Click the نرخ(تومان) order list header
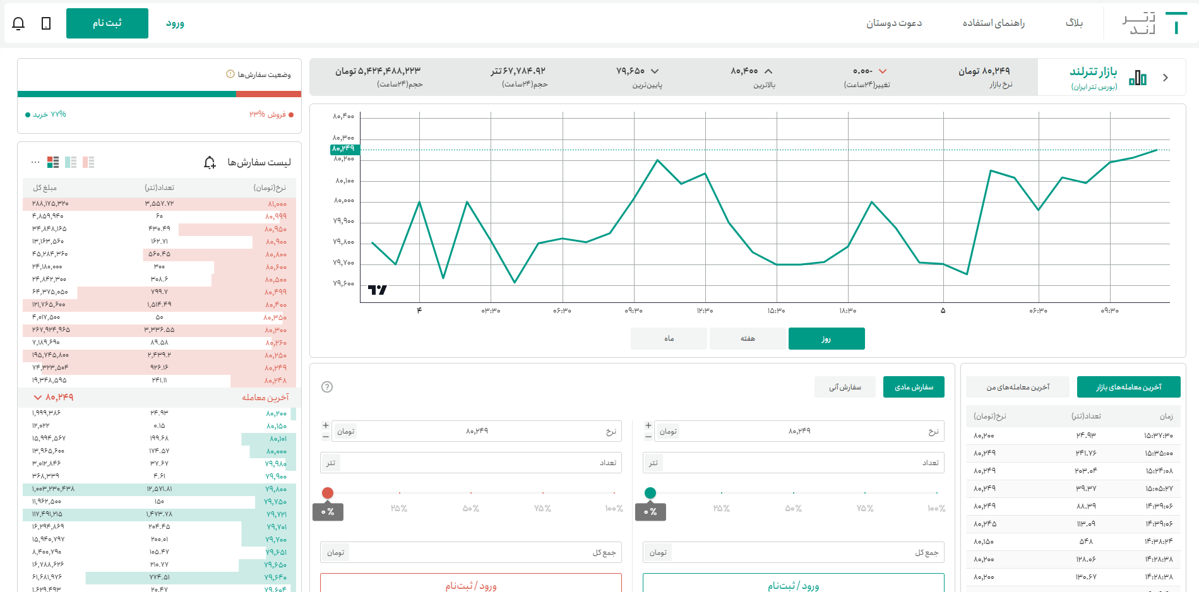This screenshot has width=1199, height=592. tap(270, 187)
